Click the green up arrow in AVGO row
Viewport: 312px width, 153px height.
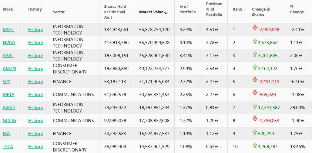pyautogui.click(x=255, y=106)
